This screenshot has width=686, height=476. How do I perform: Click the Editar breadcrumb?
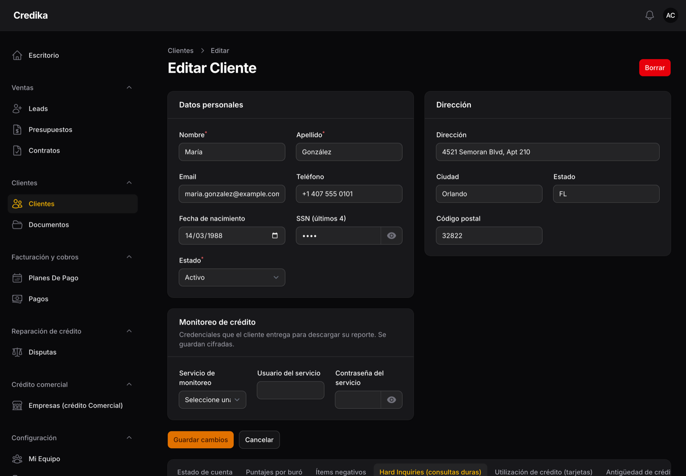point(220,51)
